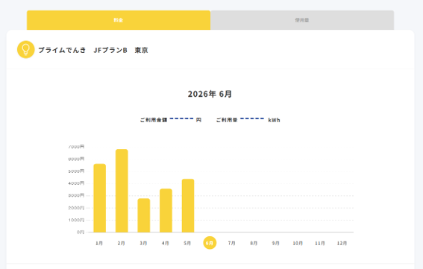Choose 9月 on the month axis

pyautogui.click(x=276, y=243)
